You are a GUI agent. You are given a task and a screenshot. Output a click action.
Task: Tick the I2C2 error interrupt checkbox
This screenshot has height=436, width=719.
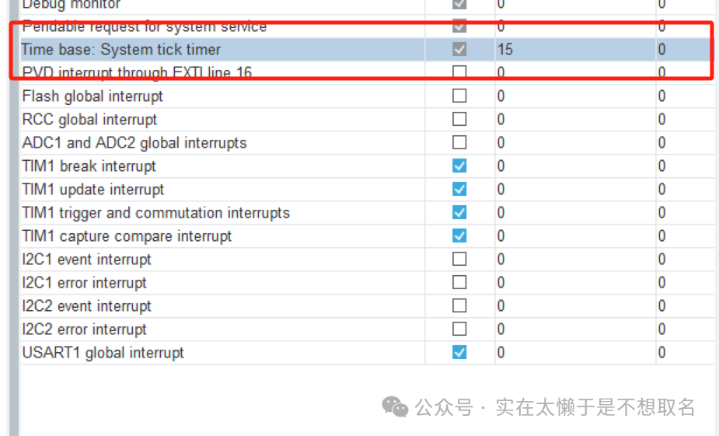tap(459, 330)
